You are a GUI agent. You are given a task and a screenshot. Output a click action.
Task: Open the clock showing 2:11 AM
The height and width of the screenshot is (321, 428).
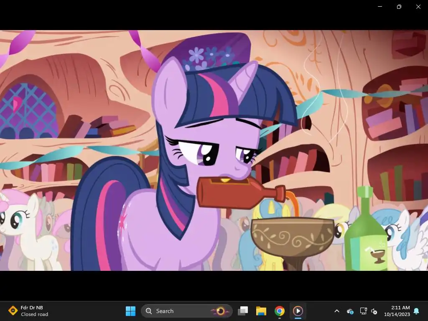coord(397,311)
